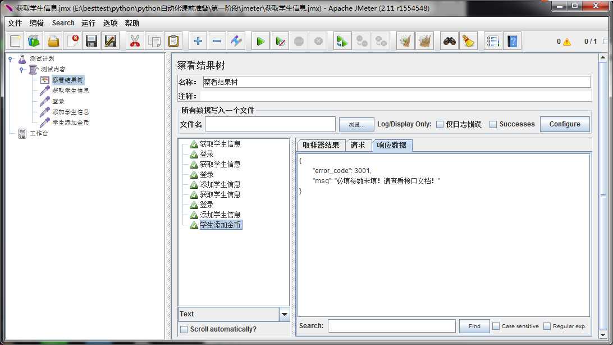Click the vertical scrollbar down arrow
Image resolution: width=613 pixels, height=345 pixels.
[603, 335]
